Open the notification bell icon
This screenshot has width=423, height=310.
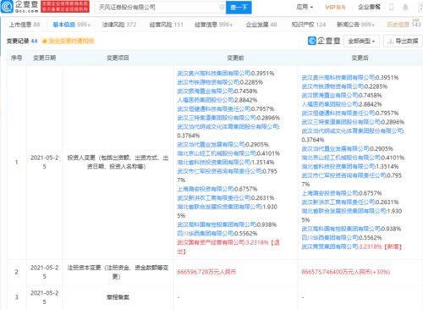tap(405, 7)
